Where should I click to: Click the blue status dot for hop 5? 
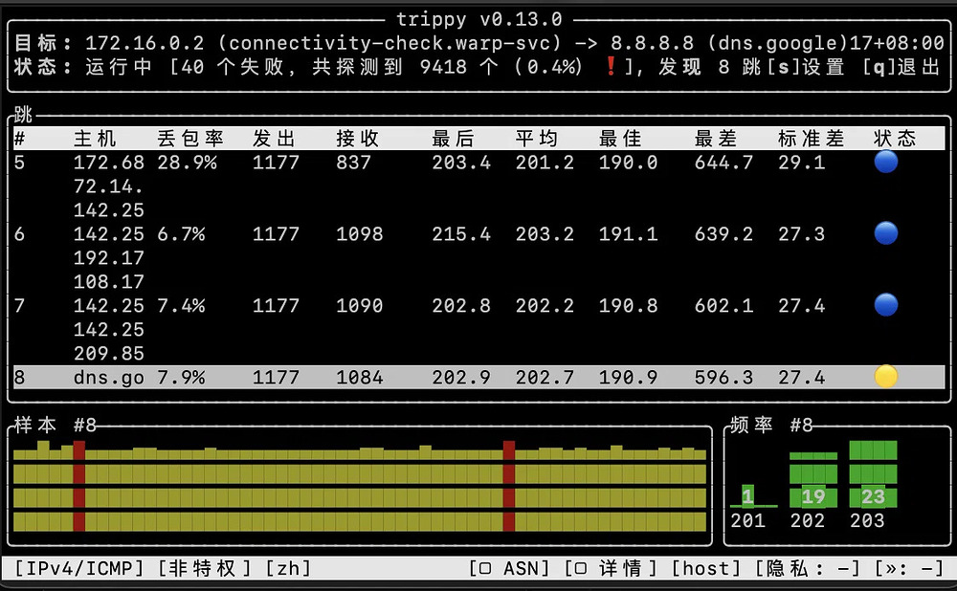point(885,162)
